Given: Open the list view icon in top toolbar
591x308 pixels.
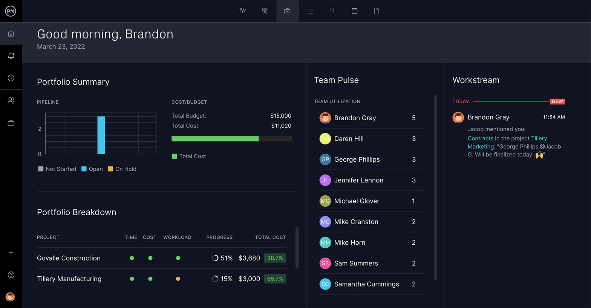Looking at the screenshot, I should click(x=310, y=11).
